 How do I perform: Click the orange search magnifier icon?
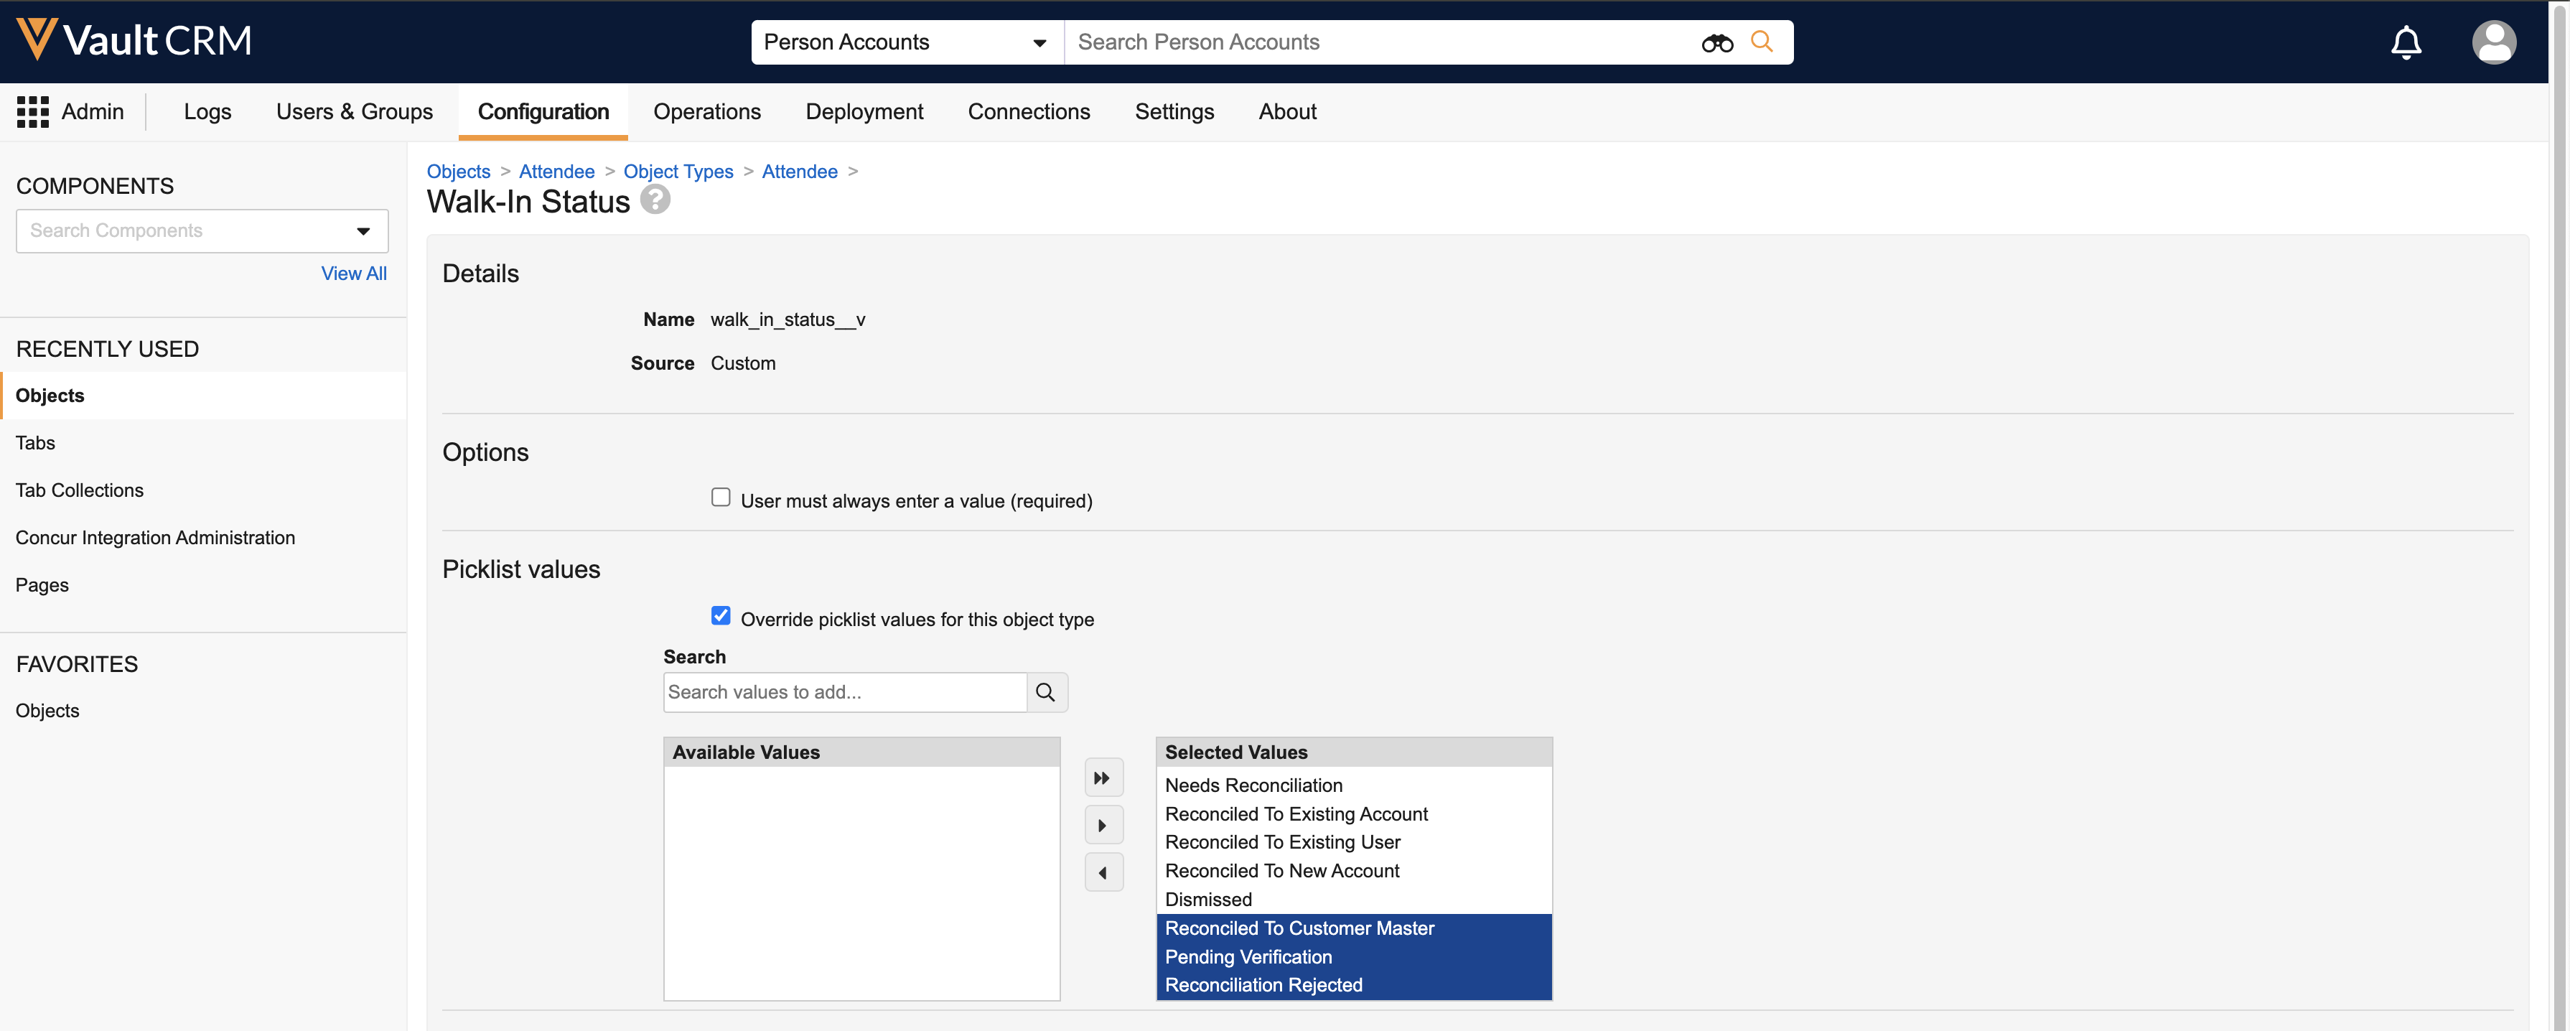pos(1762,42)
